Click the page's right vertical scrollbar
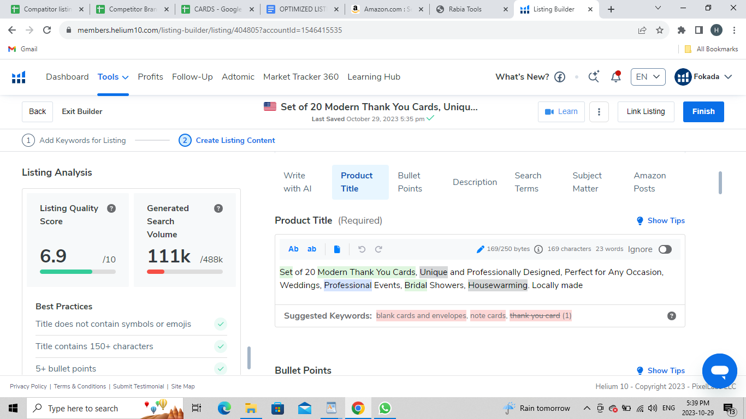The height and width of the screenshot is (419, 746). [x=720, y=183]
